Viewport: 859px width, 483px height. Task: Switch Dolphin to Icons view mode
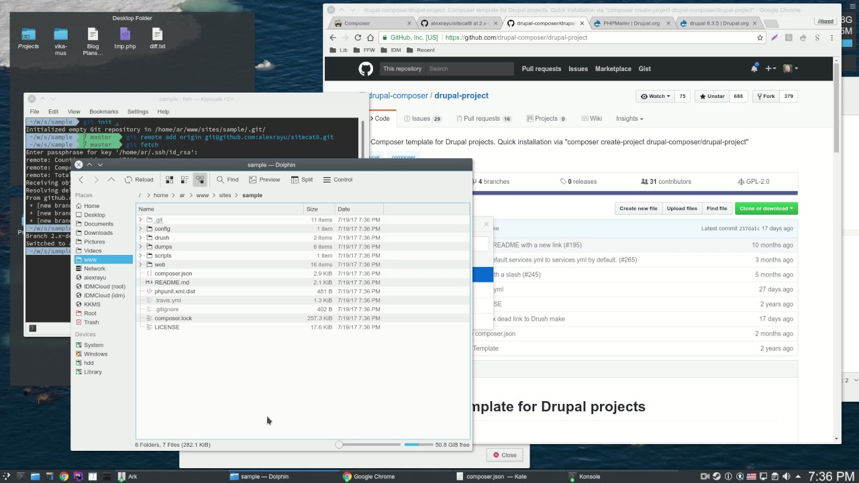[169, 180]
